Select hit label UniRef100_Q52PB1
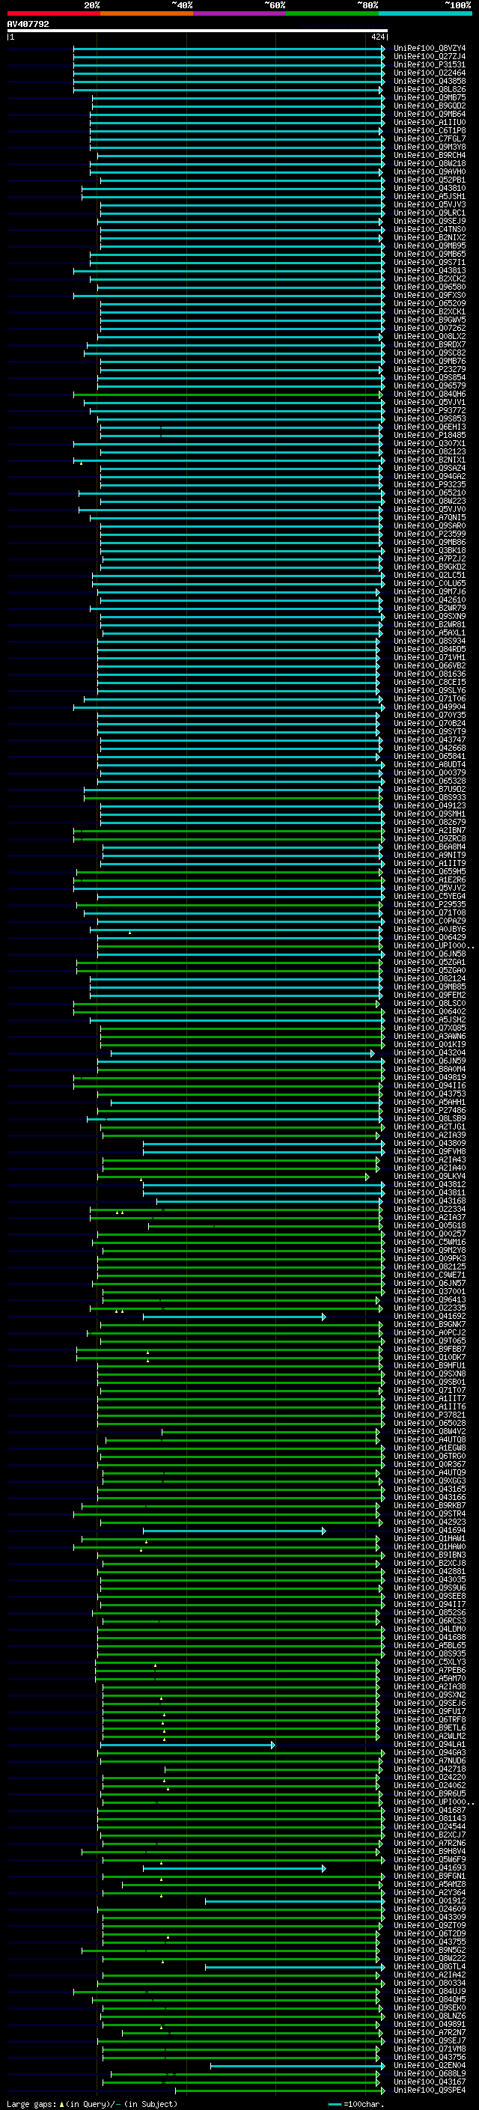 (430, 180)
